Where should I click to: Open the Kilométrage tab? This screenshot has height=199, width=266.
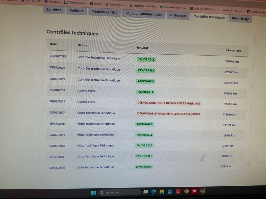[240, 19]
